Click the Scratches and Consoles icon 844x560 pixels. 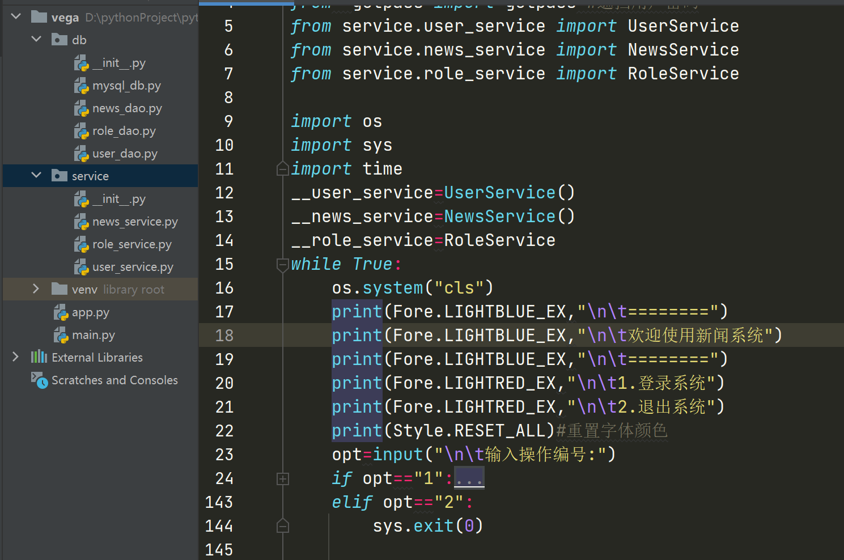39,380
